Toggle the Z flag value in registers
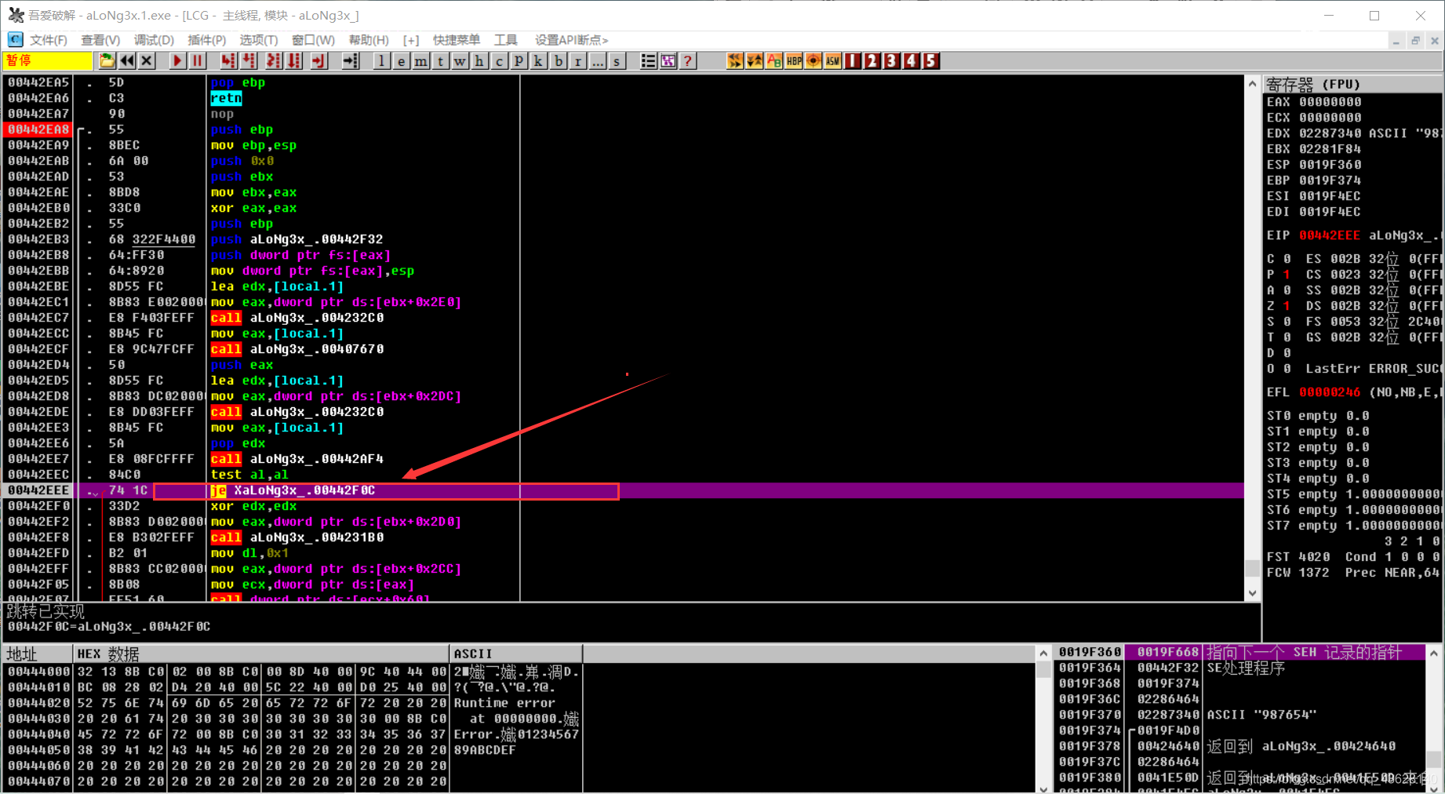The height and width of the screenshot is (794, 1445). [x=1287, y=306]
